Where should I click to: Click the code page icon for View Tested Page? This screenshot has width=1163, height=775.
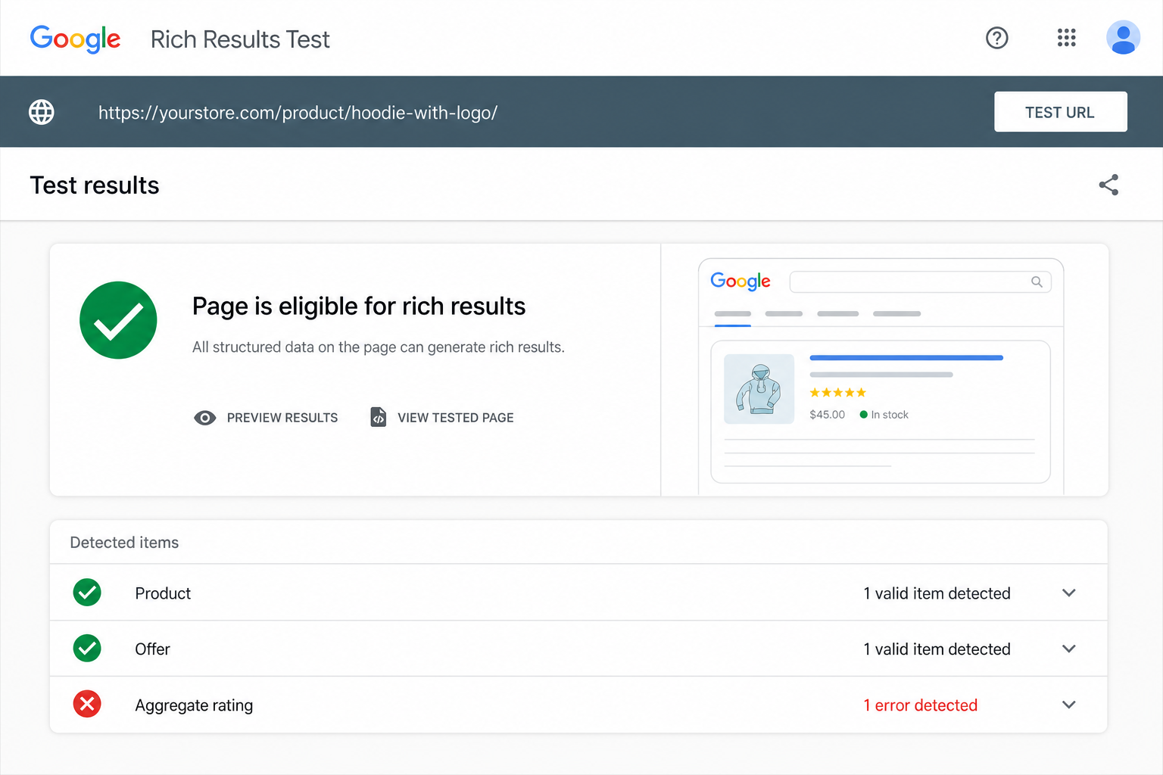(x=378, y=417)
